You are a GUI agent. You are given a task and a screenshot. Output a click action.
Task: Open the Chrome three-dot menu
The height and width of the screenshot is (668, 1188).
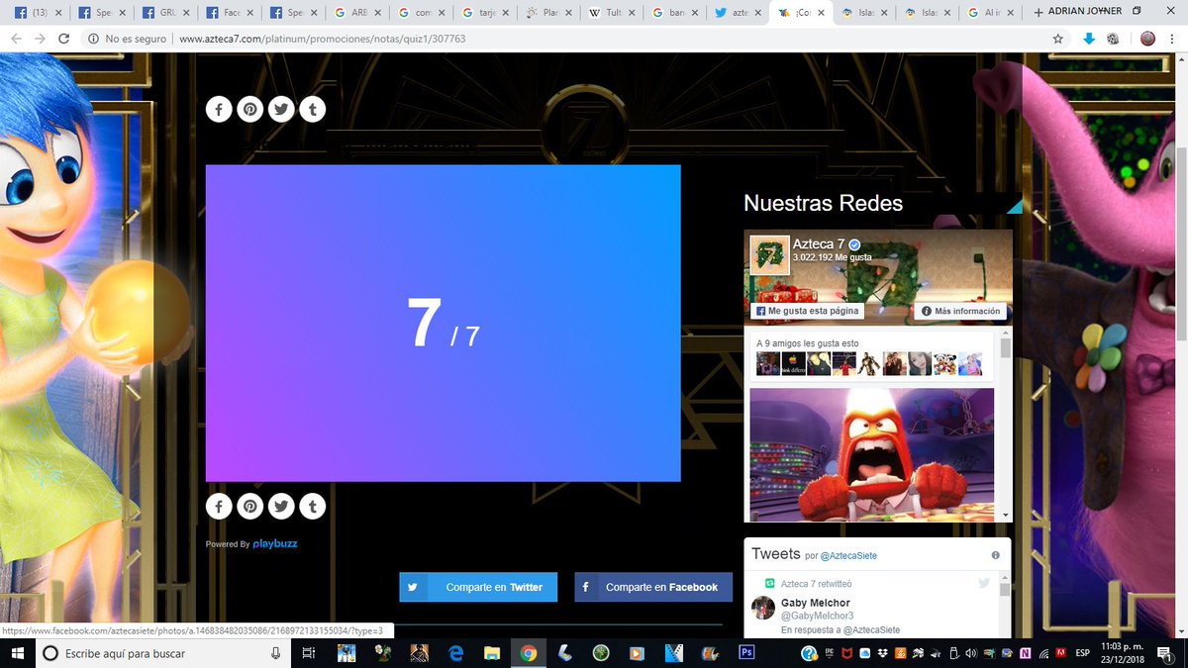1173,39
